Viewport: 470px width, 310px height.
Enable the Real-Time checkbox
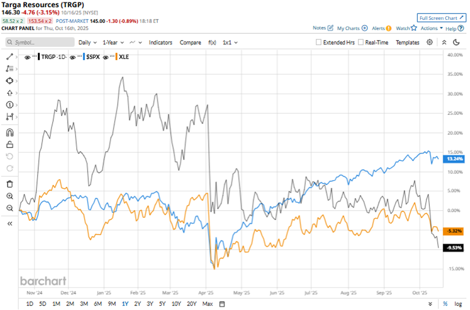point(361,42)
